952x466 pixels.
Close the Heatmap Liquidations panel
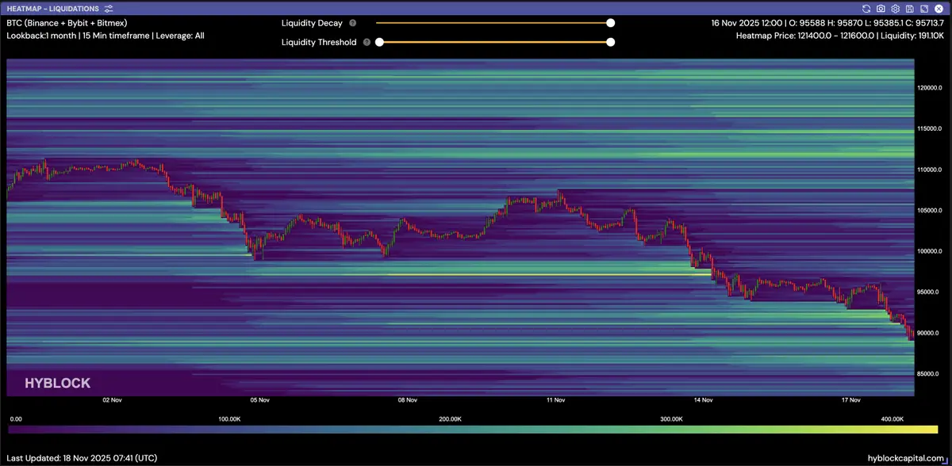tap(937, 8)
